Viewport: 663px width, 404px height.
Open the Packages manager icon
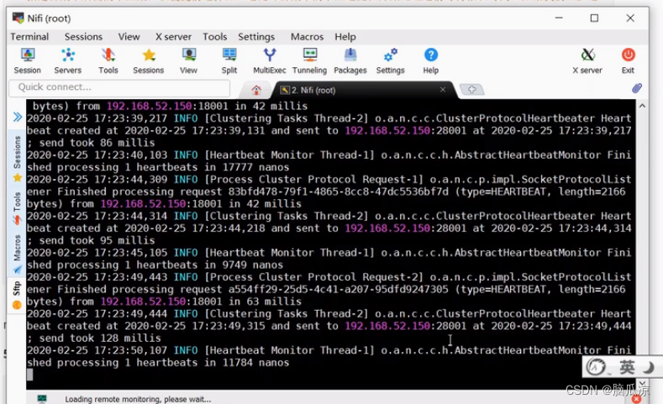pyautogui.click(x=350, y=60)
